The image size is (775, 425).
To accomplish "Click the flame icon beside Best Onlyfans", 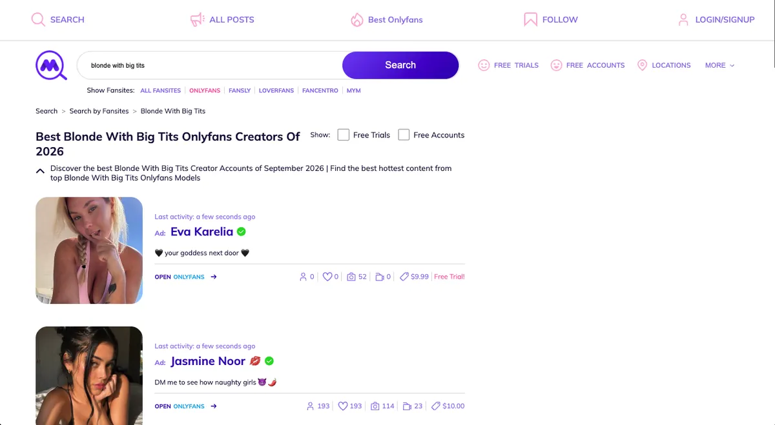I will pyautogui.click(x=357, y=20).
